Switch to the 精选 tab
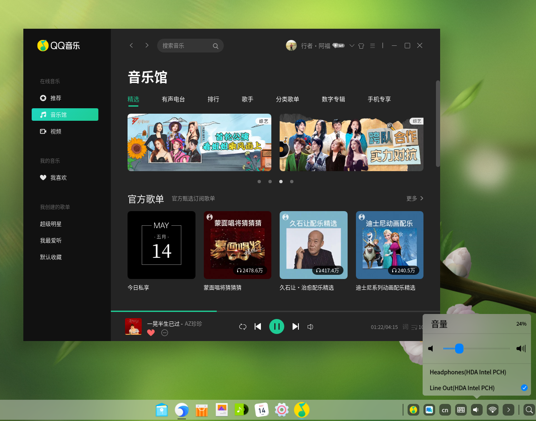536x421 pixels. tap(133, 99)
